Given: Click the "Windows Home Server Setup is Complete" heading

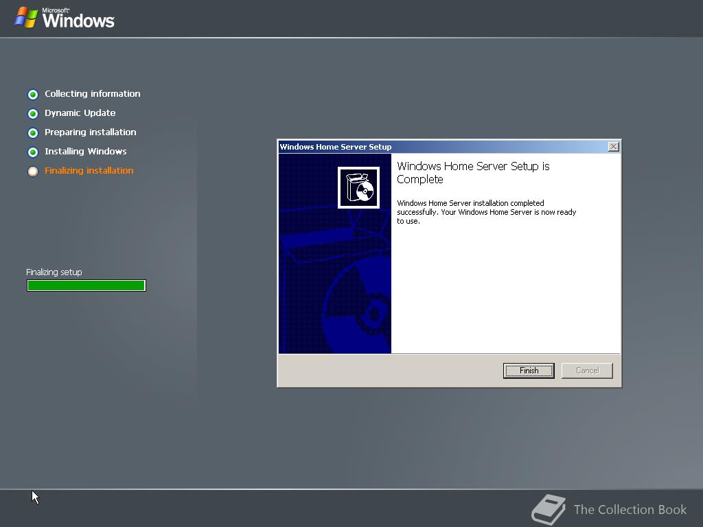Looking at the screenshot, I should pos(473,172).
